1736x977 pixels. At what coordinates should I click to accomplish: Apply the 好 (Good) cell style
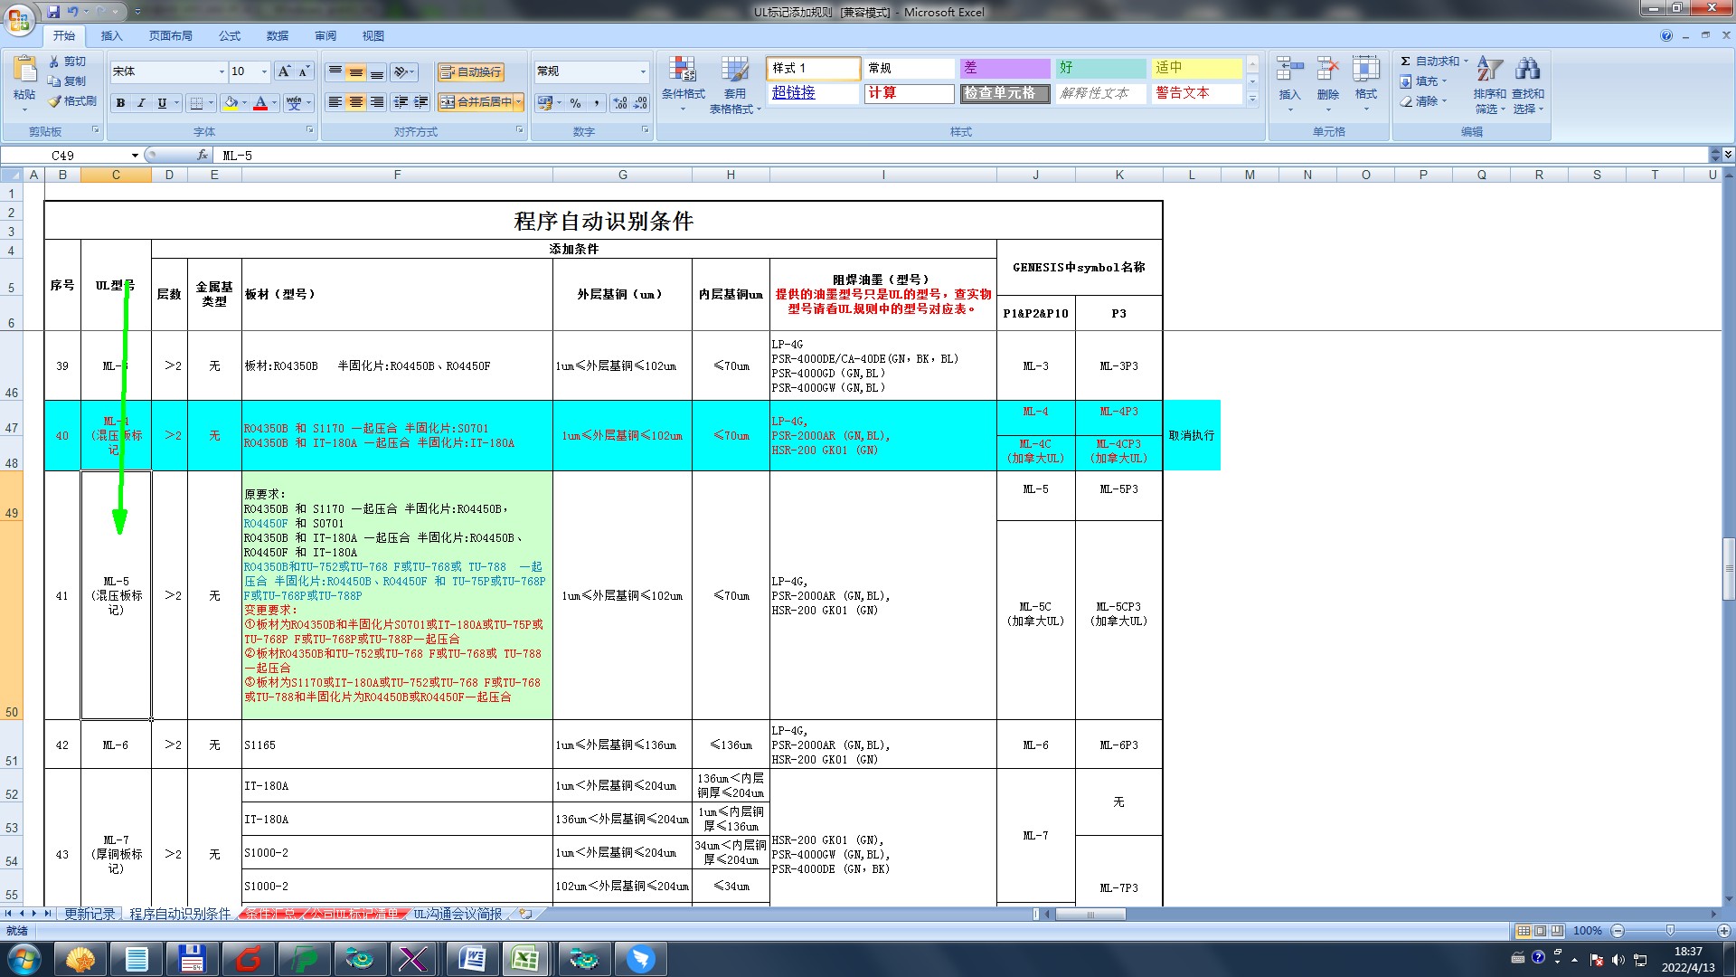pos(1100,68)
